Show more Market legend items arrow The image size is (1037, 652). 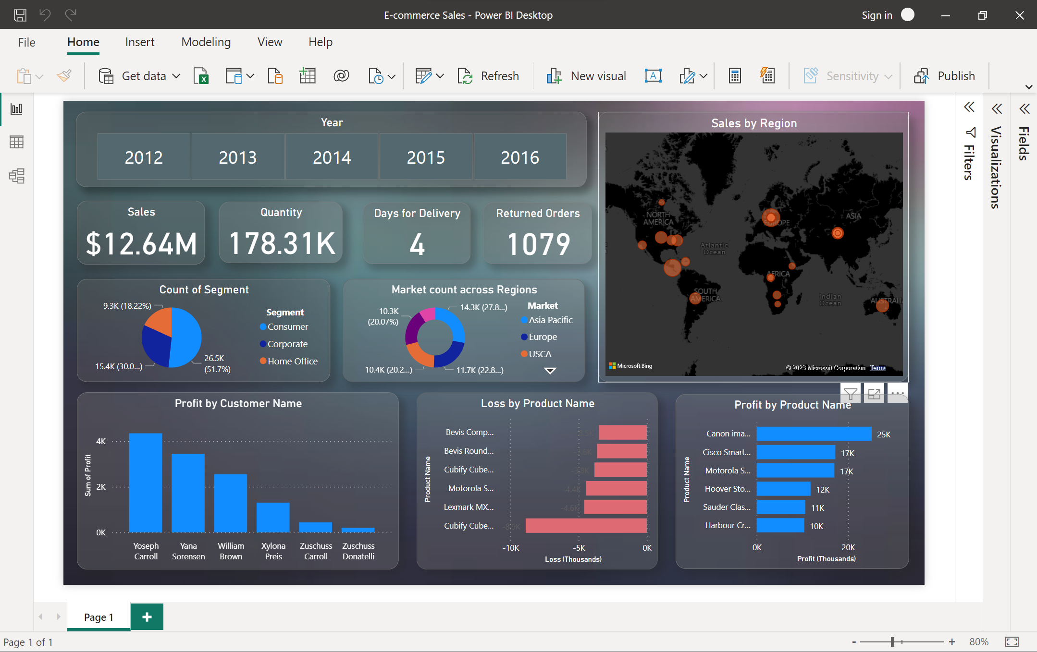click(x=550, y=371)
